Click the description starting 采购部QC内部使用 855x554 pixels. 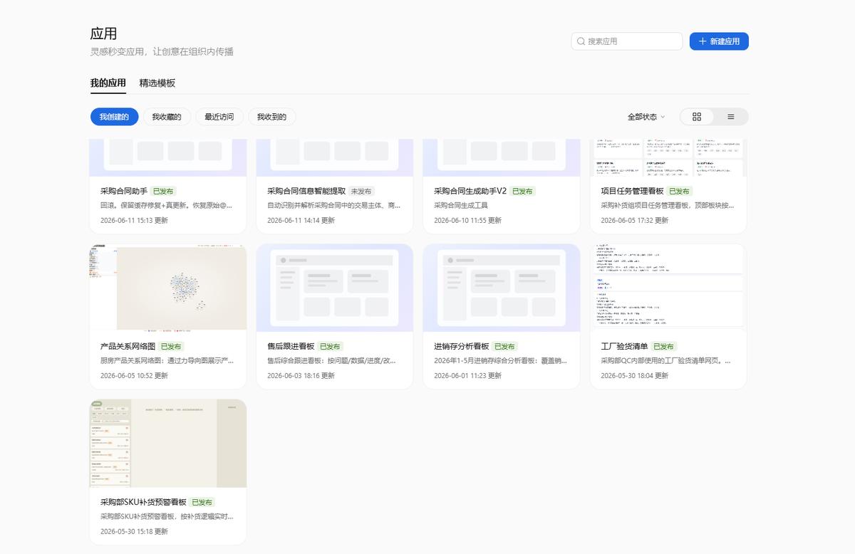(667, 361)
